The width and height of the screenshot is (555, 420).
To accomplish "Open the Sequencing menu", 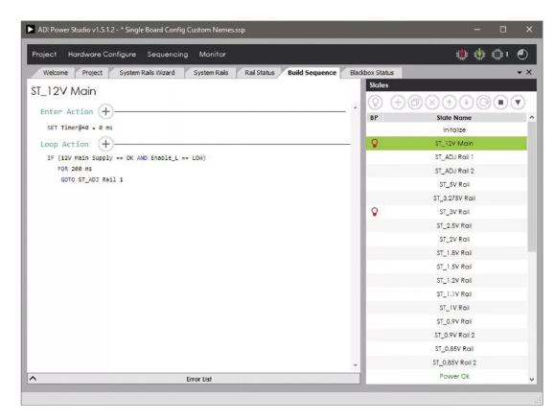I will [x=168, y=55].
